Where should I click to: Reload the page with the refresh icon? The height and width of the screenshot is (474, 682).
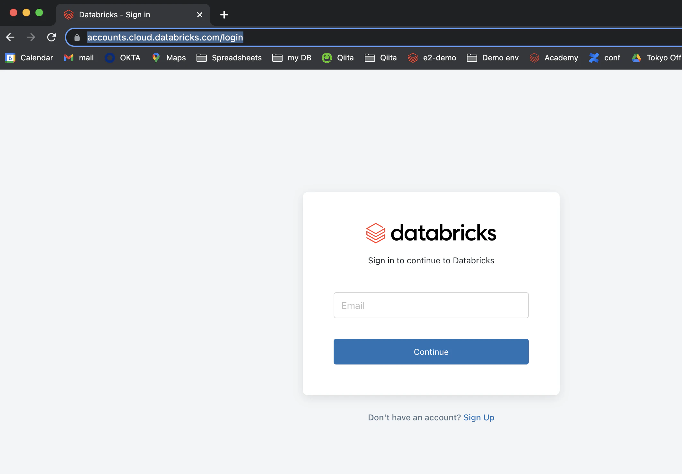[51, 37]
